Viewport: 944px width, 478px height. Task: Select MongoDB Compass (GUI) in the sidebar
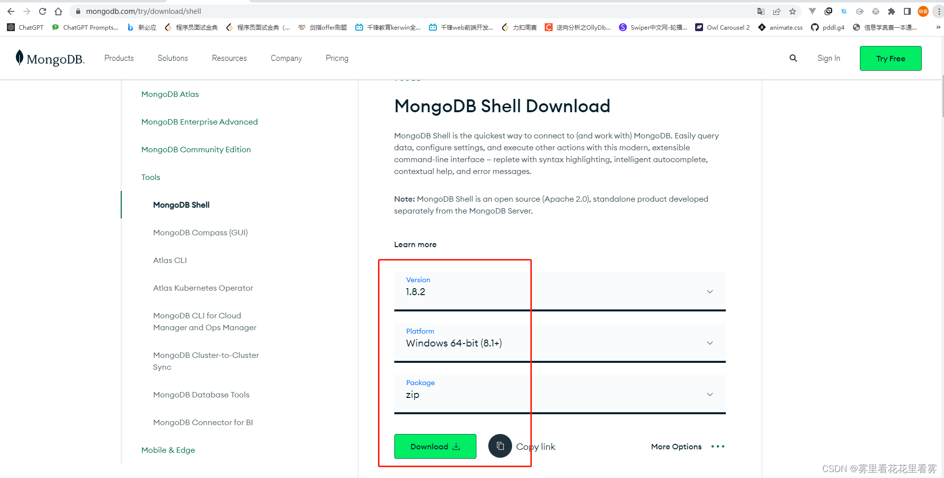pos(200,232)
